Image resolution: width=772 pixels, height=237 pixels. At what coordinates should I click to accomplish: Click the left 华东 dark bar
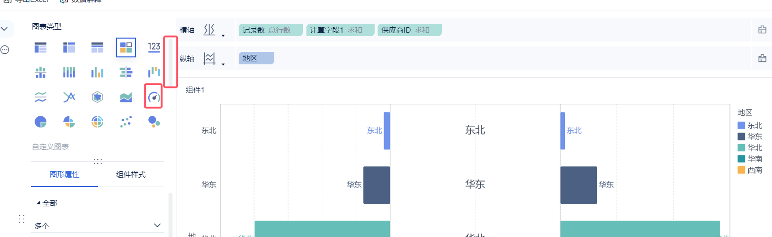click(377, 185)
